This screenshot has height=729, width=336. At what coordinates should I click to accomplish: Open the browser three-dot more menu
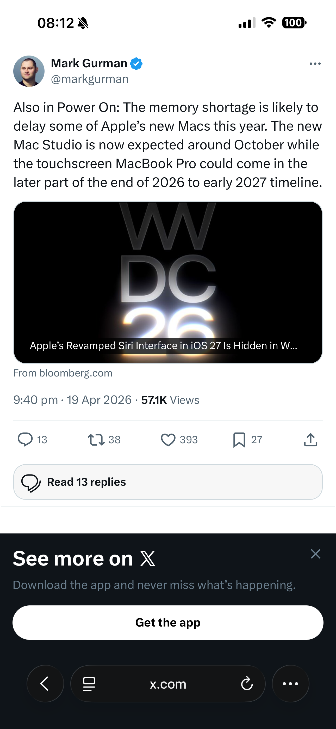tap(290, 684)
